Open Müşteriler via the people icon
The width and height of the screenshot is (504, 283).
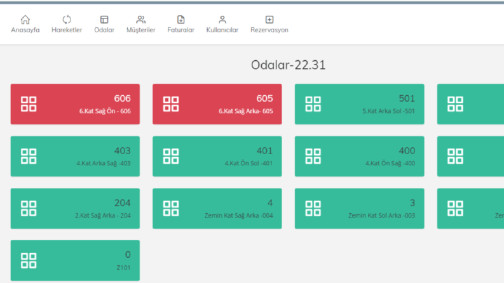[141, 20]
